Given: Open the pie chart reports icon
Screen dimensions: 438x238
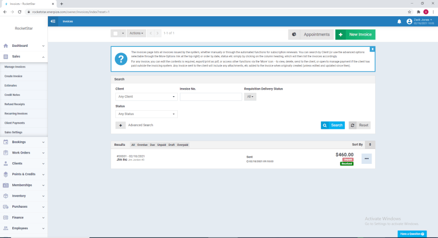Looking at the screenshot, I should pos(294,35).
